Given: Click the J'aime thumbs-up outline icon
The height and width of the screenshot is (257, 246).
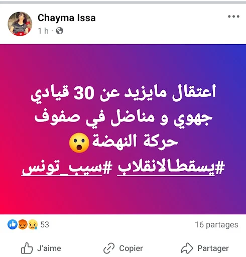Looking at the screenshot, I should coord(27,248).
